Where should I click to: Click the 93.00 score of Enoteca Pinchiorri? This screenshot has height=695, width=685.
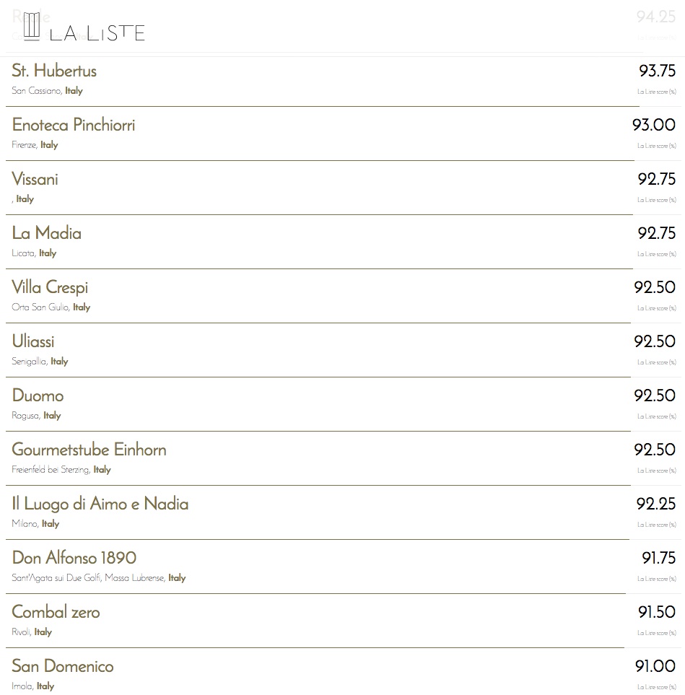(x=654, y=125)
